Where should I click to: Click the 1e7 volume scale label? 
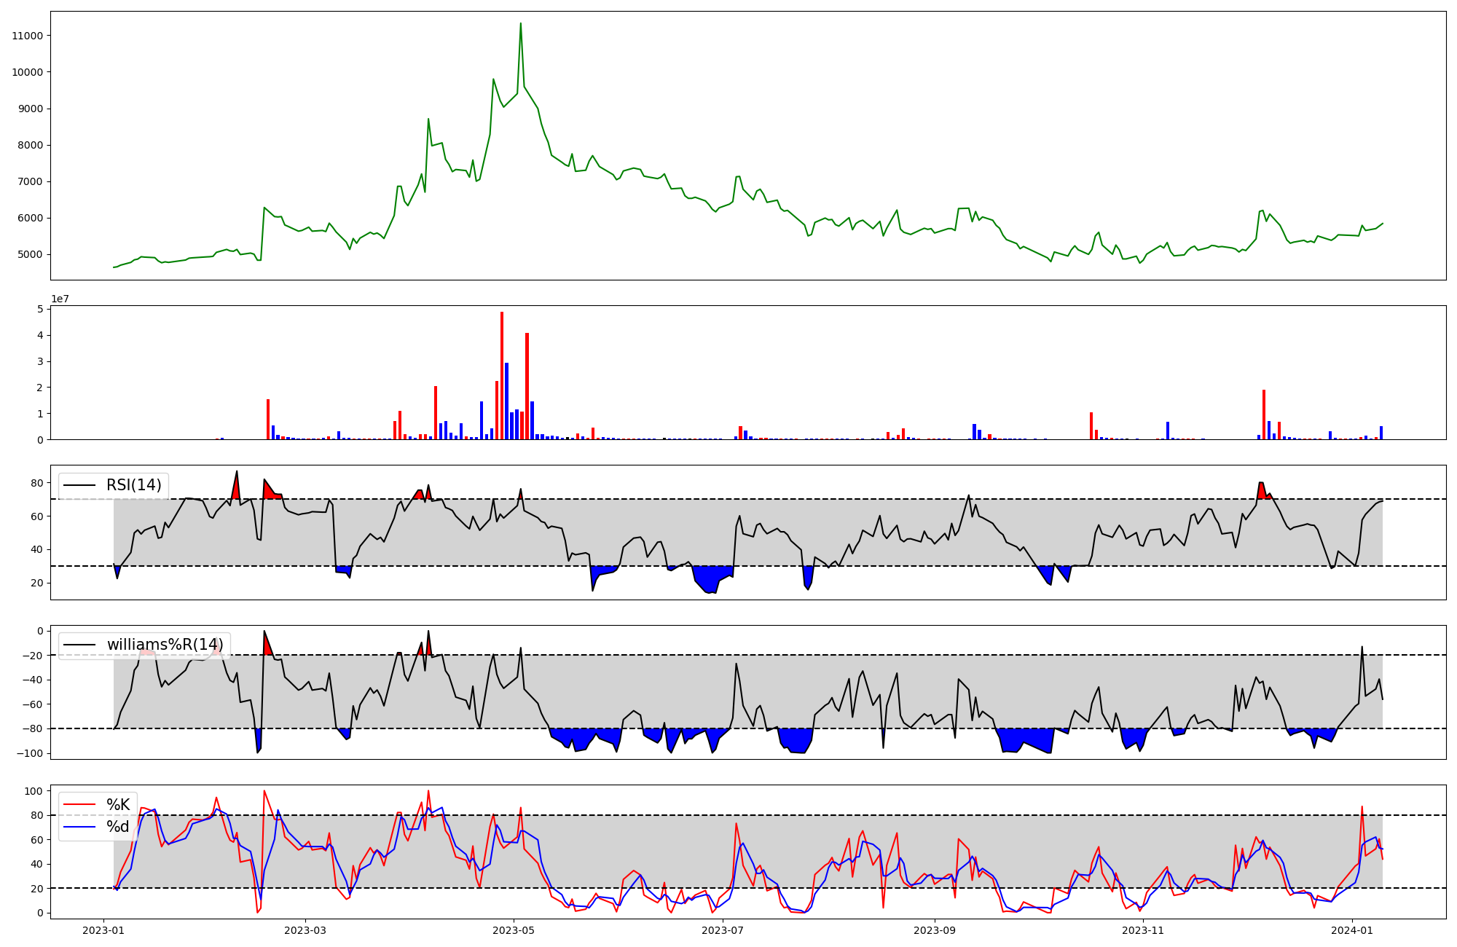(x=60, y=299)
